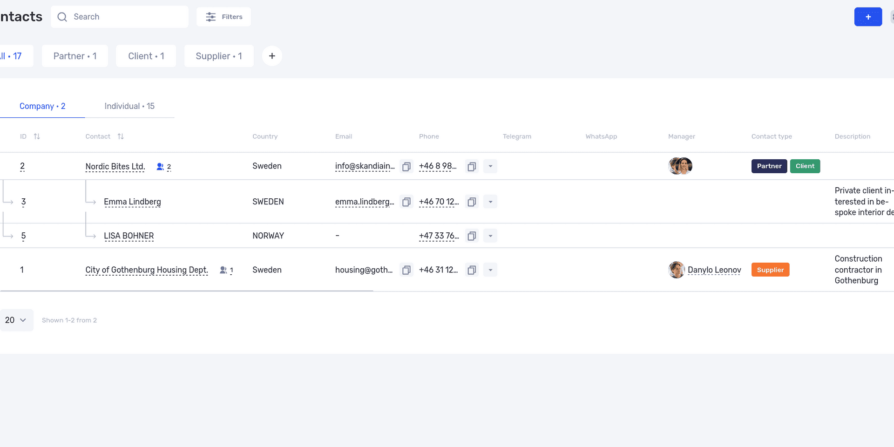
Task: Open manager Danylo Leonov's profile
Action: tap(714, 270)
